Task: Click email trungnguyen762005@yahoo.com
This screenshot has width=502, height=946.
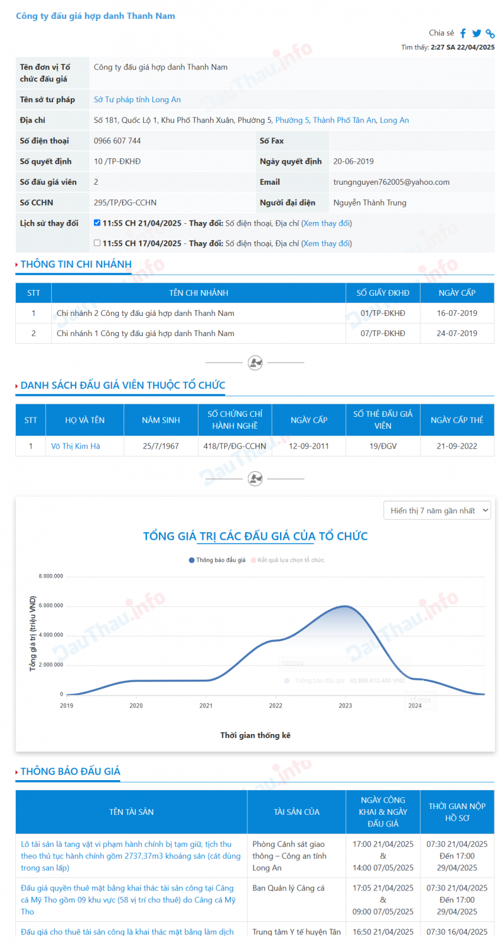Action: [391, 182]
